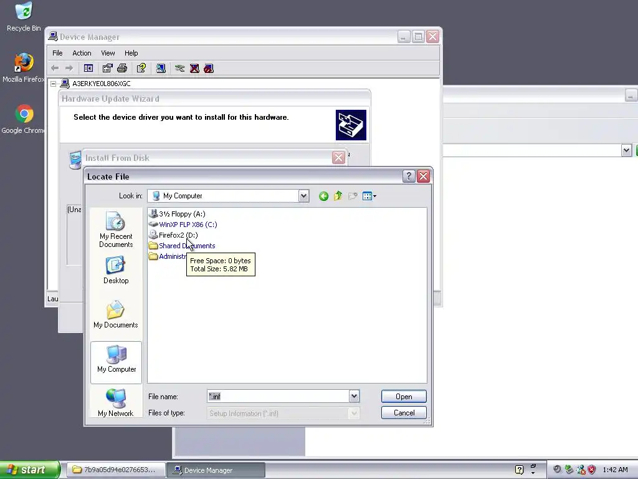This screenshot has width=638, height=479.
Task: Select Firefox2 (D:) drive
Action: (x=173, y=235)
